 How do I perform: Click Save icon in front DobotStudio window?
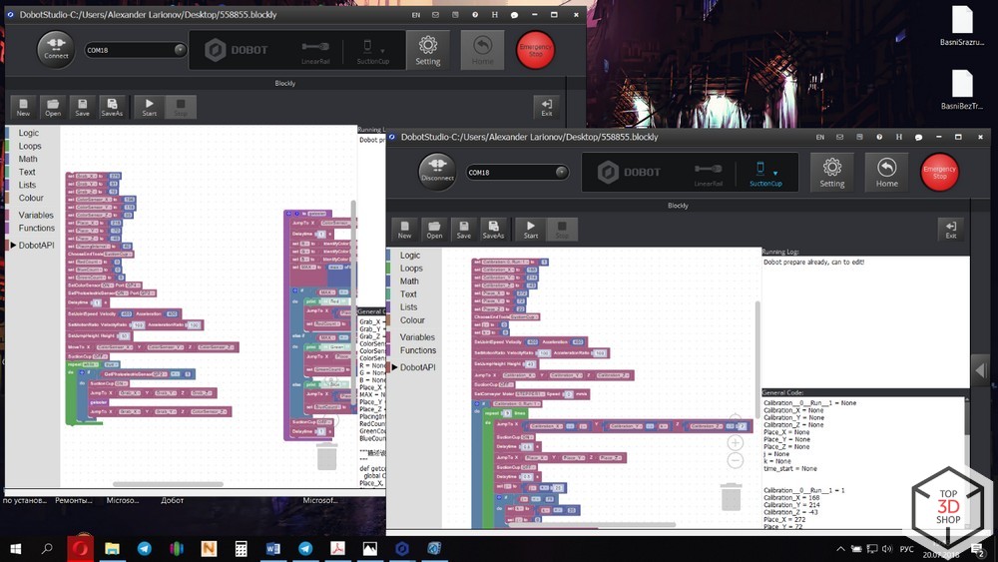[x=464, y=230]
